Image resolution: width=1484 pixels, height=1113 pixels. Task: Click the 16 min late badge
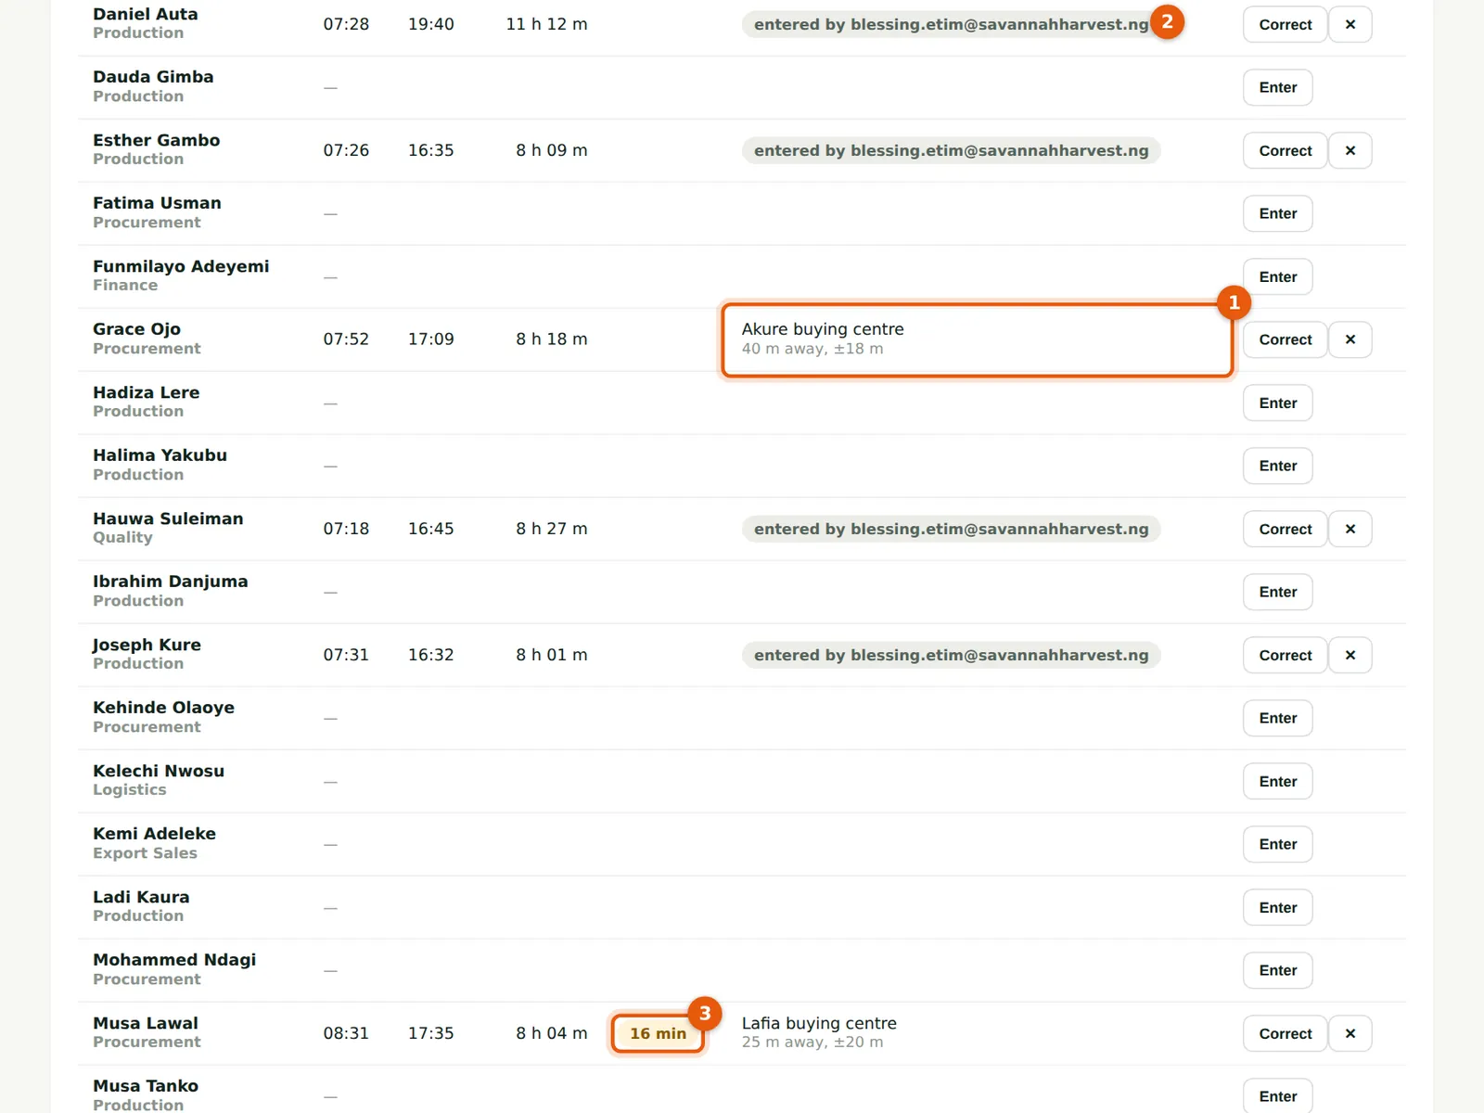click(658, 1033)
